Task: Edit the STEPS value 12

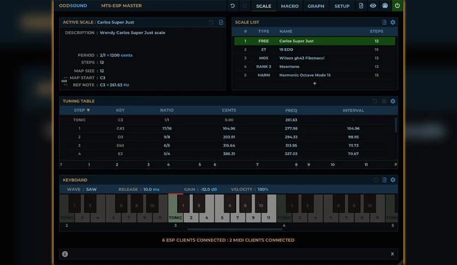Action: [102, 62]
